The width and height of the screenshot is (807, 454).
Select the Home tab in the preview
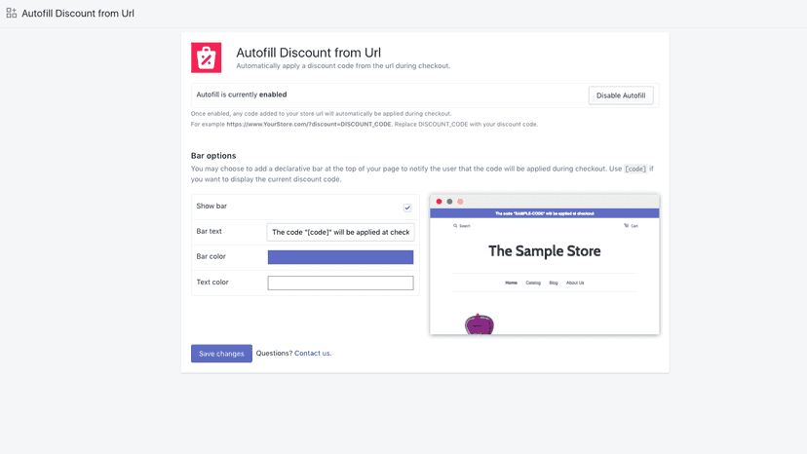[511, 283]
